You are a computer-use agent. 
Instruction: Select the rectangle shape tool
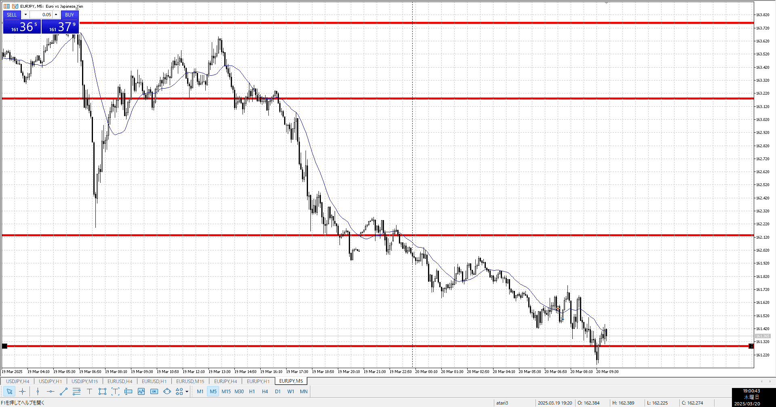pos(102,391)
